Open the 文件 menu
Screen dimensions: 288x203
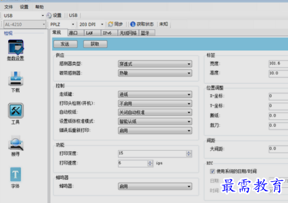(8, 7)
